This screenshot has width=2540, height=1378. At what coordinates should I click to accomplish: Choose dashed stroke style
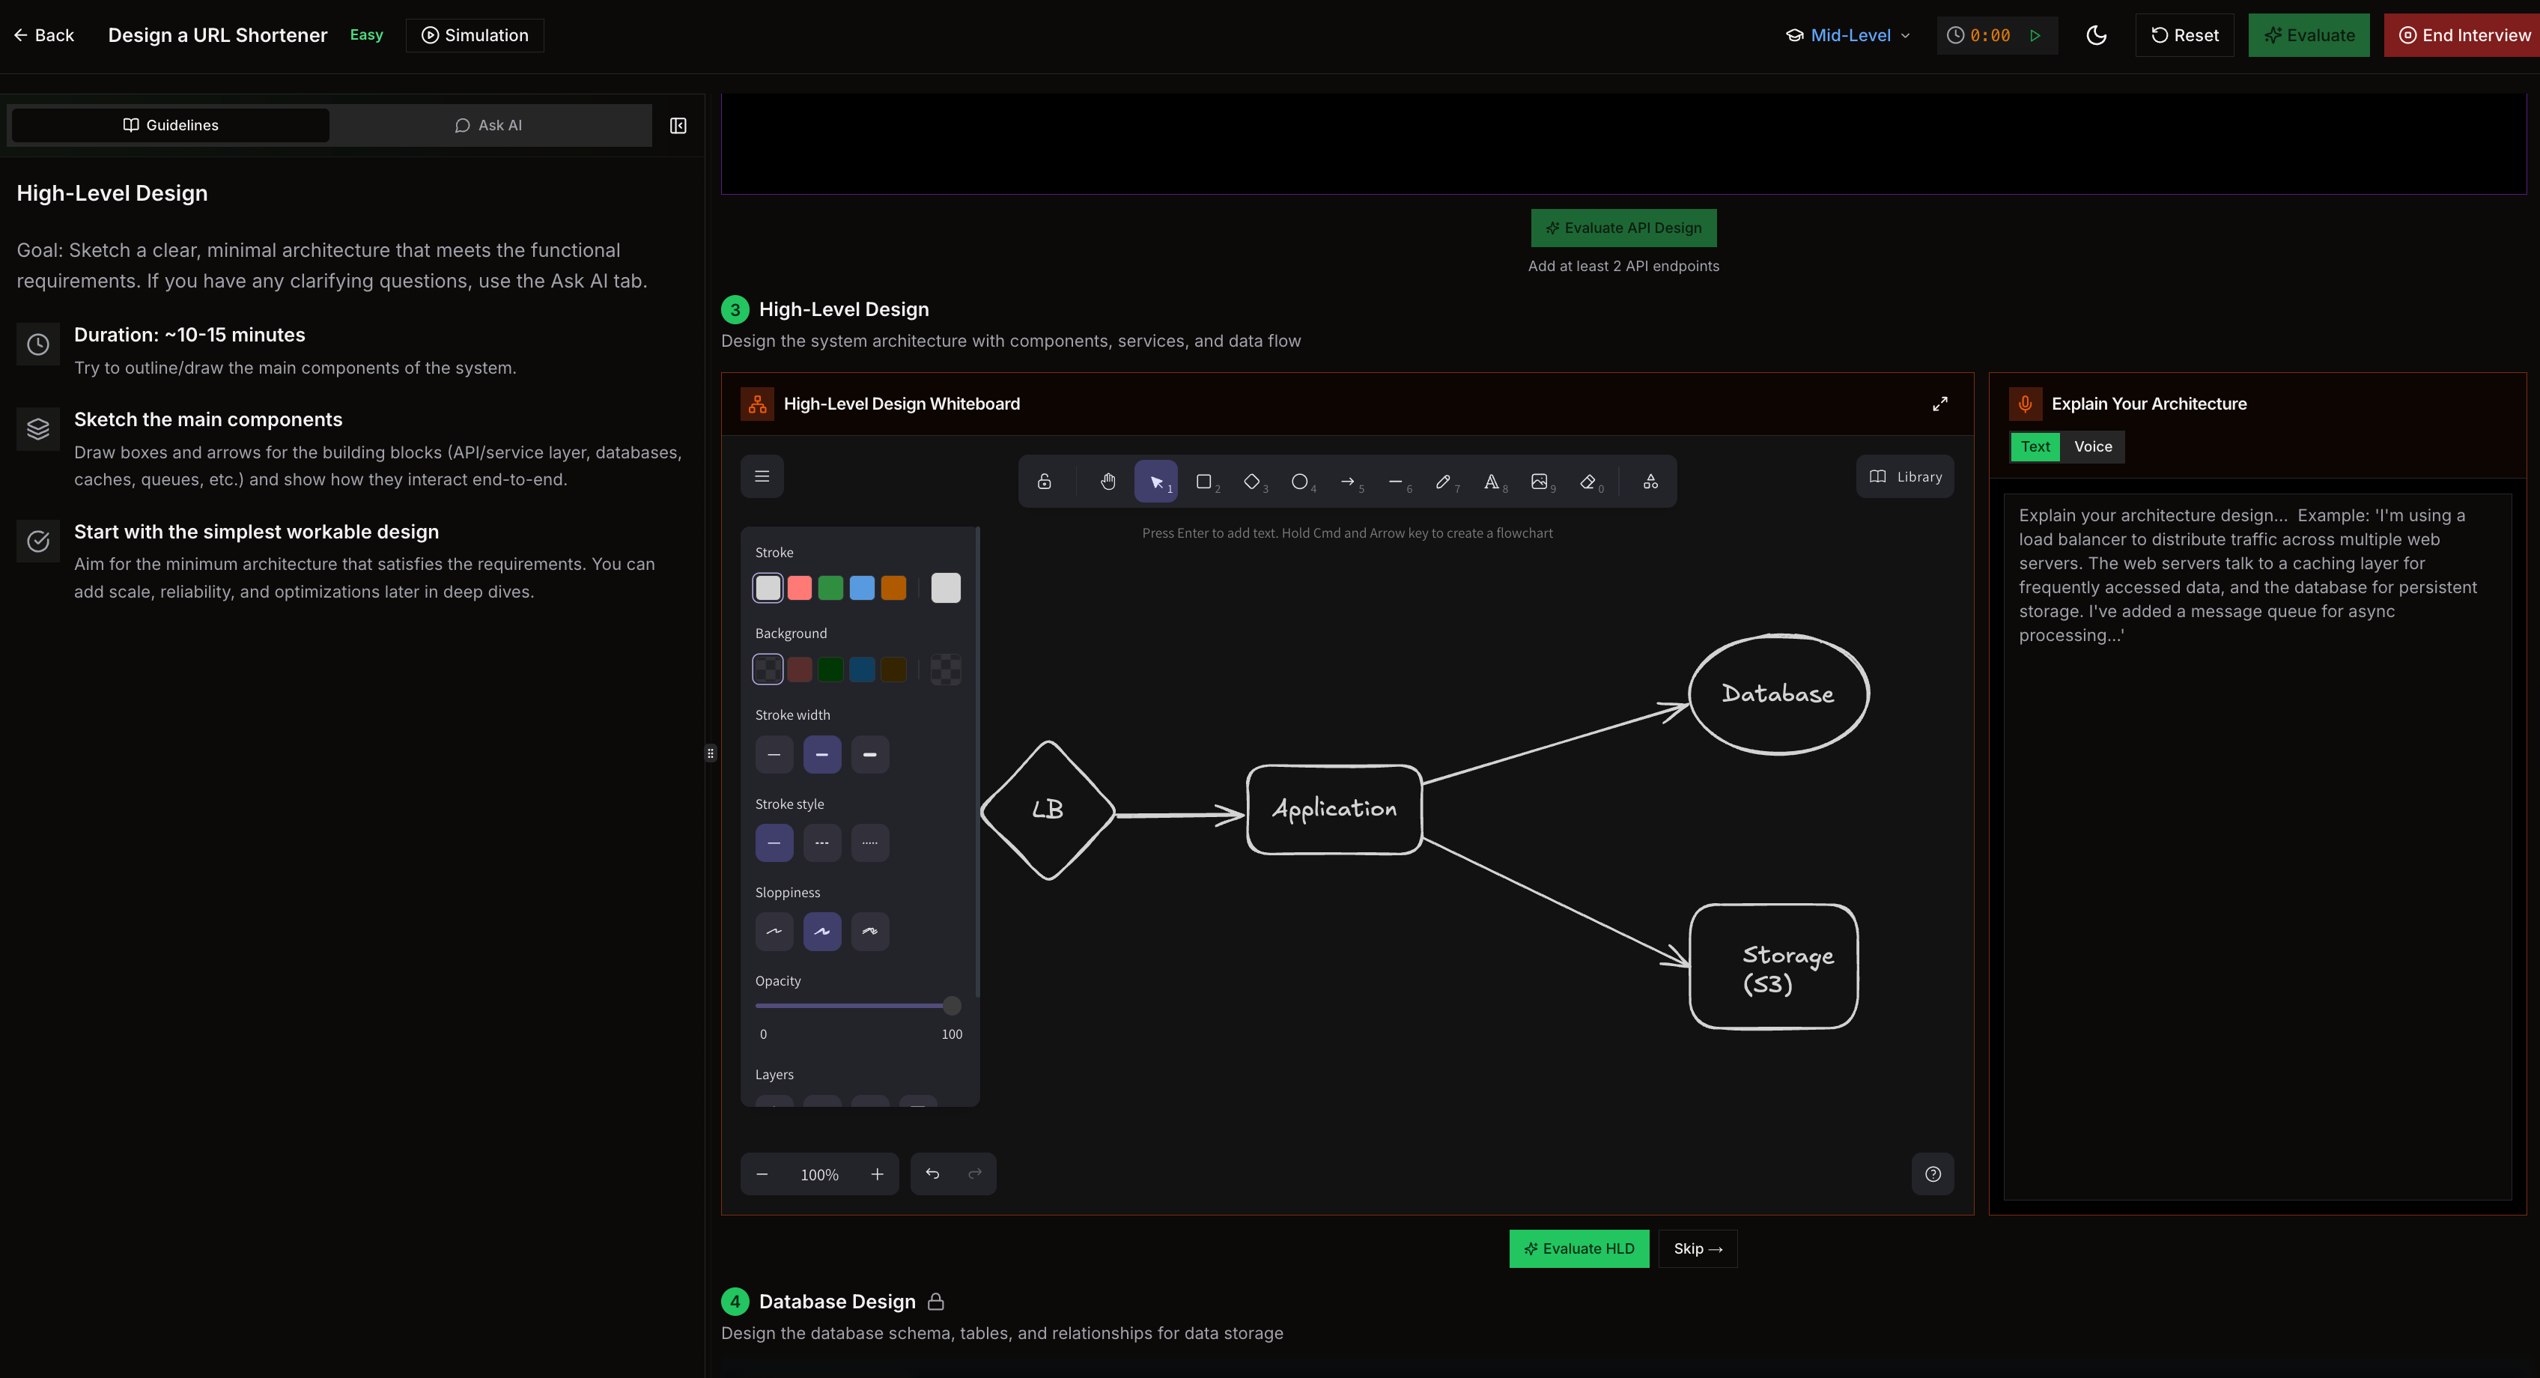pos(821,843)
